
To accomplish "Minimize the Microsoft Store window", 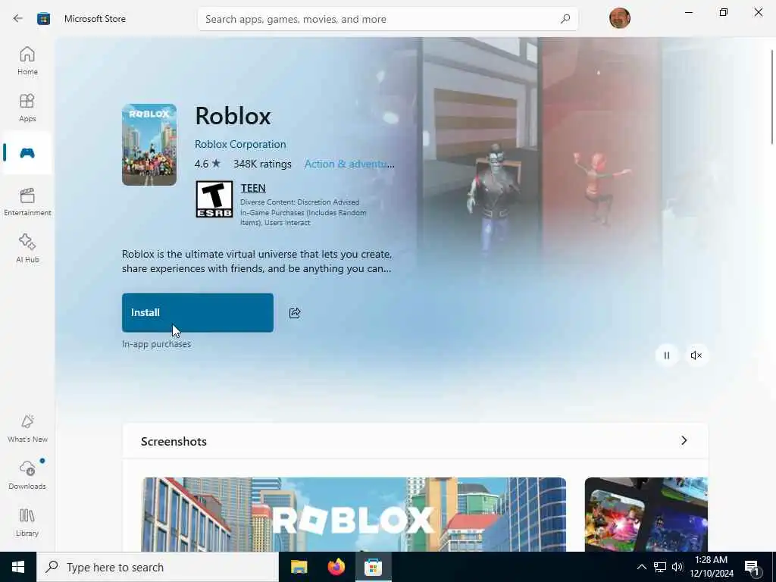I will coord(688,12).
